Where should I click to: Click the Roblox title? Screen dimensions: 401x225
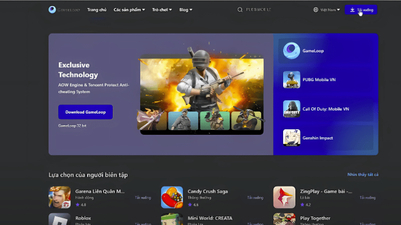click(83, 218)
